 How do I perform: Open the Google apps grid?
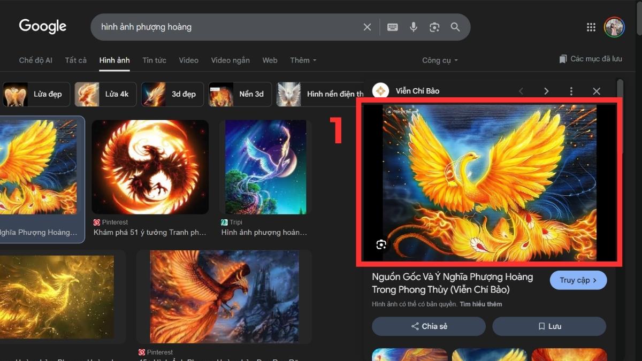click(591, 27)
